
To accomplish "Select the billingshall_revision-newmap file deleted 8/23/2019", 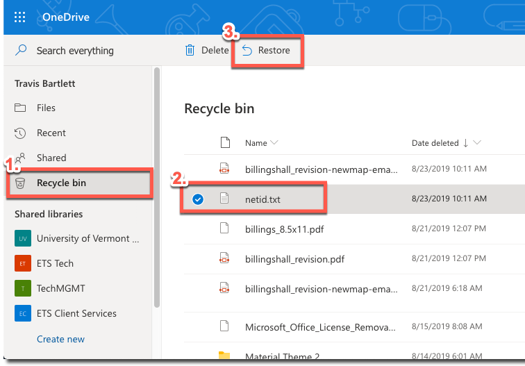I will coord(321,169).
